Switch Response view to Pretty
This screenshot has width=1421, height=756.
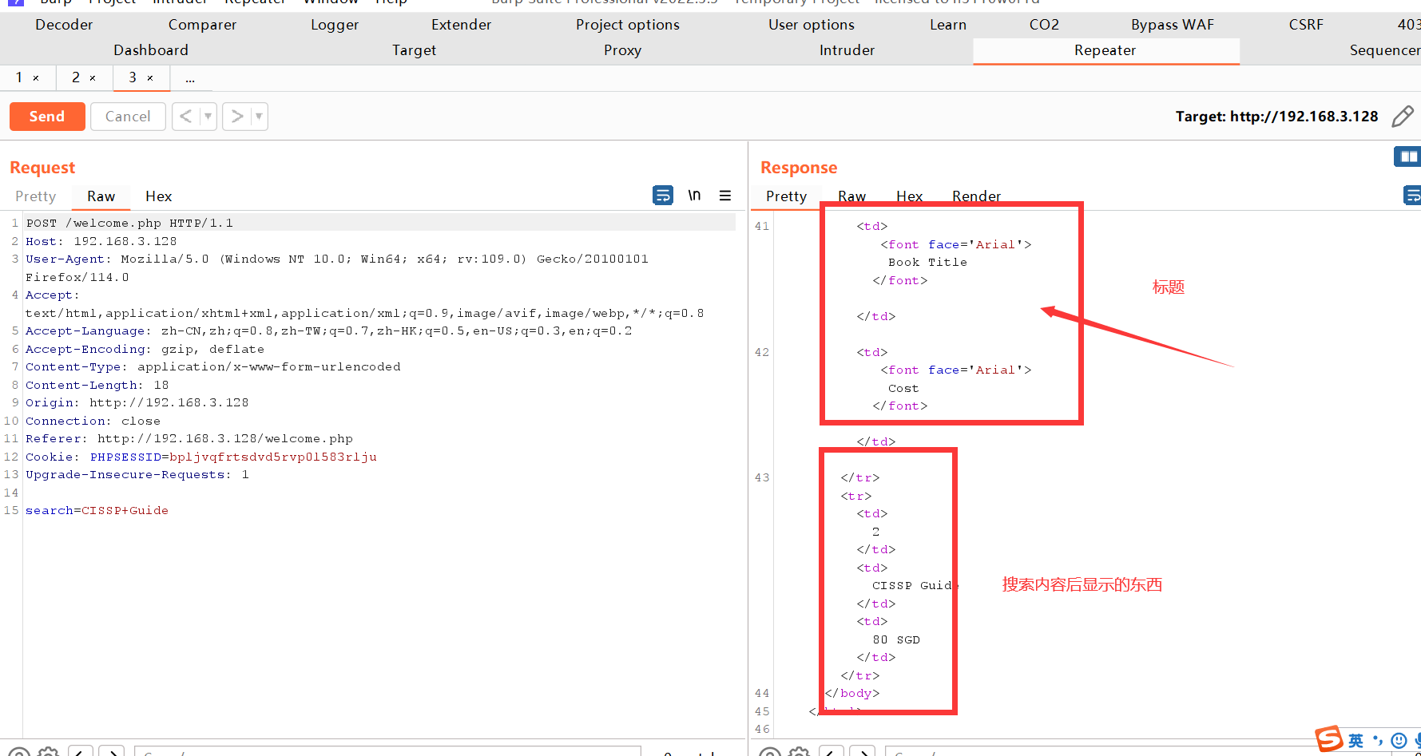click(787, 196)
